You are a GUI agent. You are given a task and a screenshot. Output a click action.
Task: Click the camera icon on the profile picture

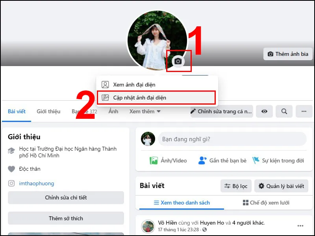pyautogui.click(x=178, y=62)
